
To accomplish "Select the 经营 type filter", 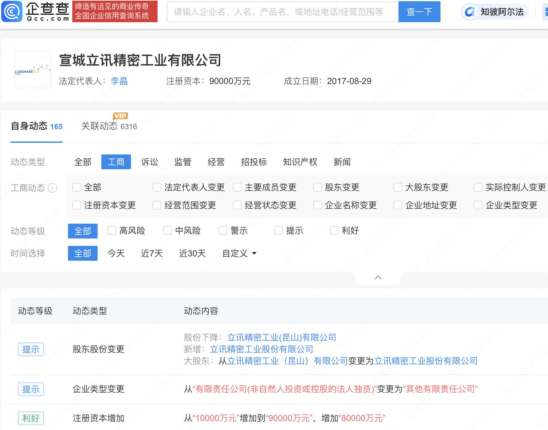I will pos(216,162).
